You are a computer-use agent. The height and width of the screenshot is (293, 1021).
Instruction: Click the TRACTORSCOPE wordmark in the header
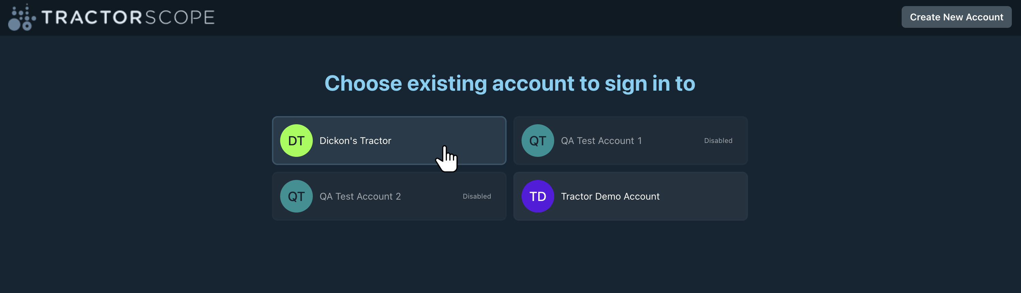pos(129,17)
